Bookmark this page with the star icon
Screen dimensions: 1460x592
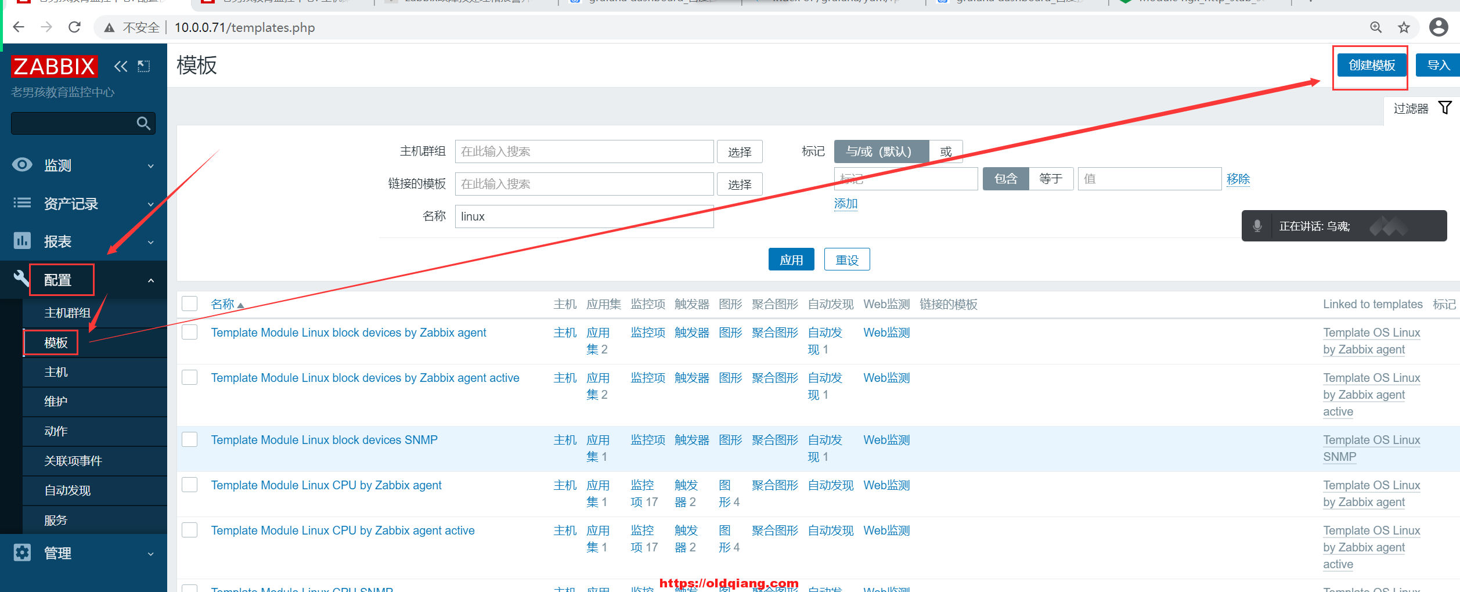point(1404,27)
